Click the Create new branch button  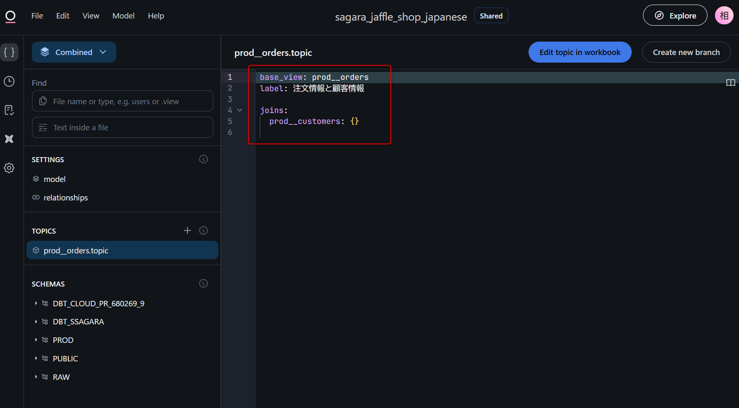[686, 52]
